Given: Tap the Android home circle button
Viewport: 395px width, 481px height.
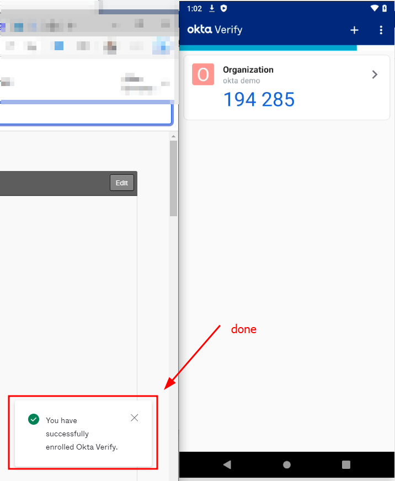Looking at the screenshot, I should (287, 465).
